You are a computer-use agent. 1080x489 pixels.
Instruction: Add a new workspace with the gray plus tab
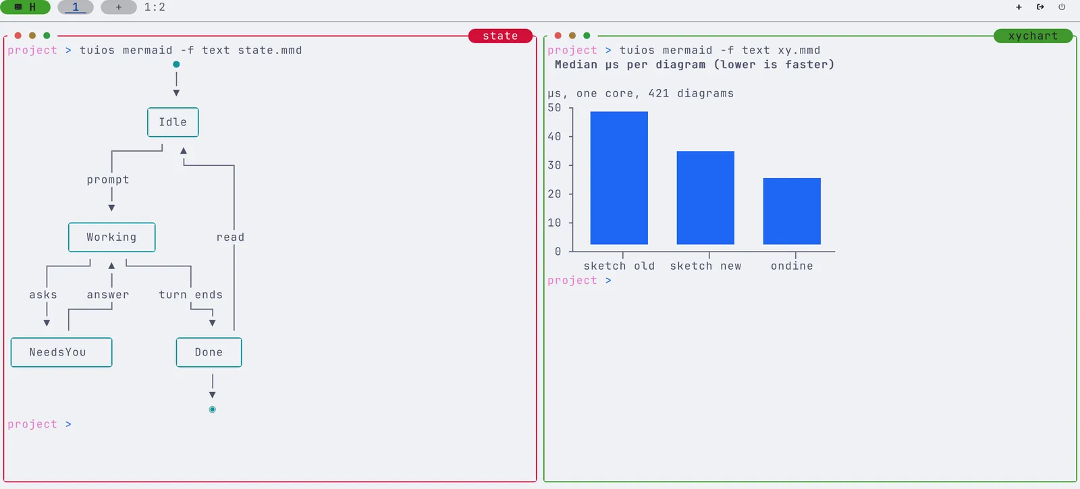coord(119,7)
